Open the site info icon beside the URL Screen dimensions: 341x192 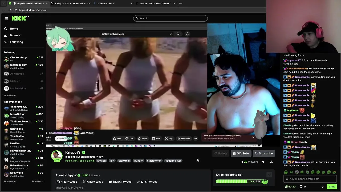coord(16,10)
